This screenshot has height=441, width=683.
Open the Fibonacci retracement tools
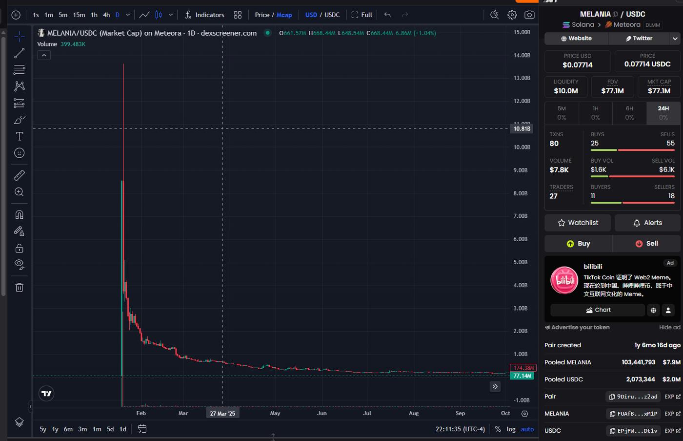(19, 70)
